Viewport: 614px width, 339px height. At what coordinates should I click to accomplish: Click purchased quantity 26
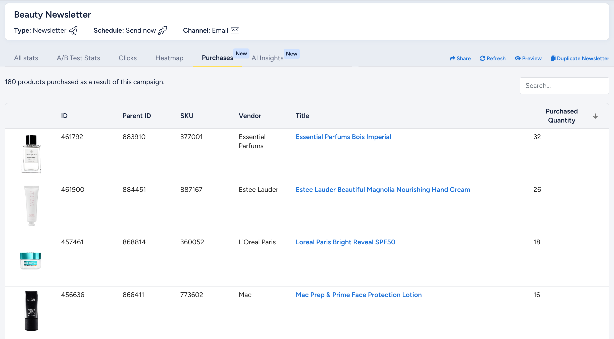point(537,190)
